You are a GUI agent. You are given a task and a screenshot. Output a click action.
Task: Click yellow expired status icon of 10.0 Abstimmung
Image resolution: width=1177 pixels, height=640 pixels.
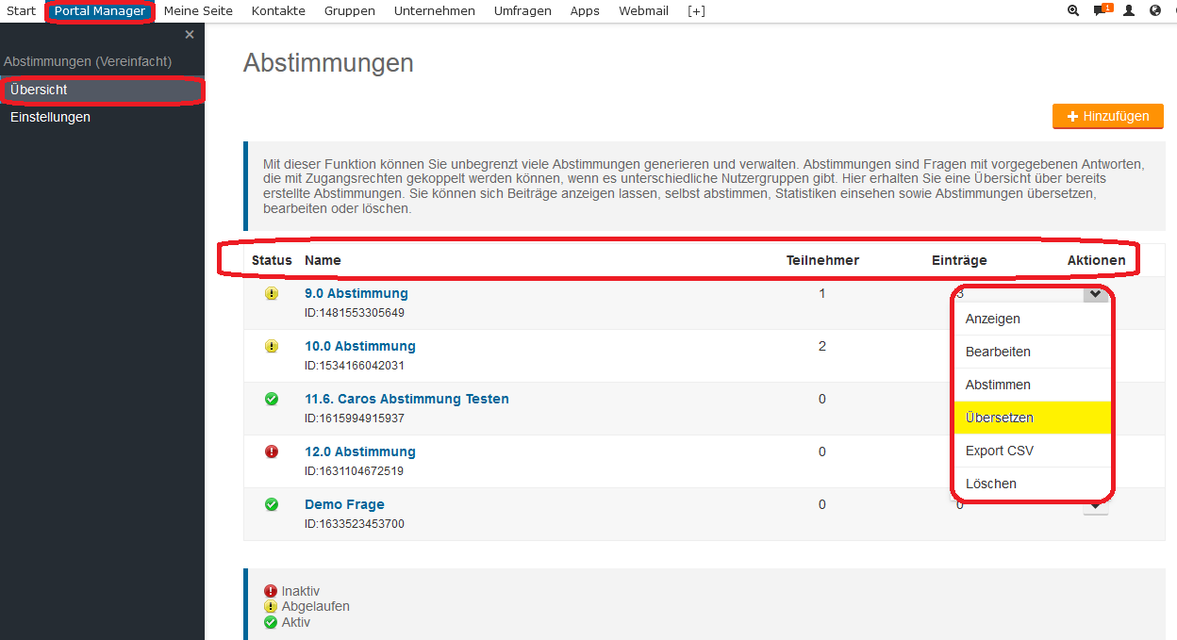point(272,347)
